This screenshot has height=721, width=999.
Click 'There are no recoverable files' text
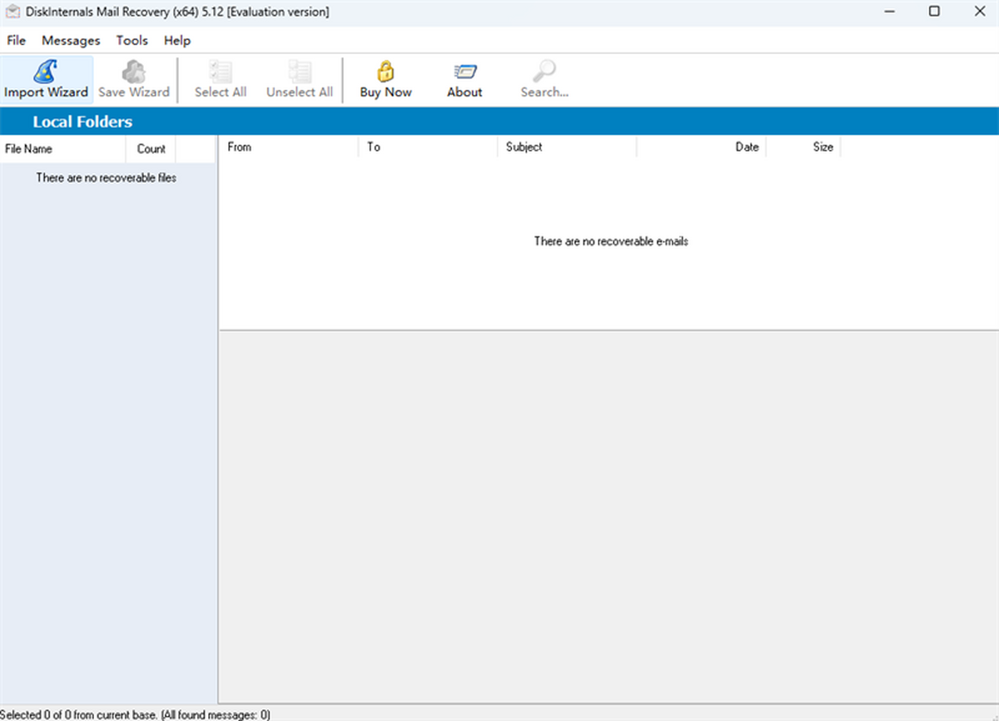(x=107, y=177)
